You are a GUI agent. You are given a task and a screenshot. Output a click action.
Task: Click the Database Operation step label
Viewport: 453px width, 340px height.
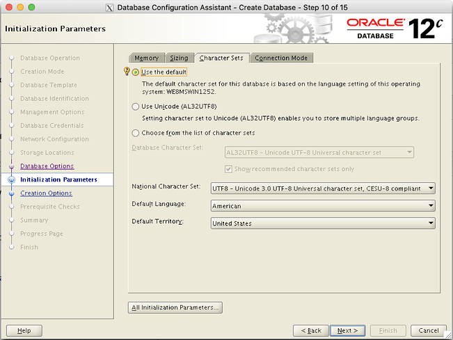pyautogui.click(x=50, y=58)
